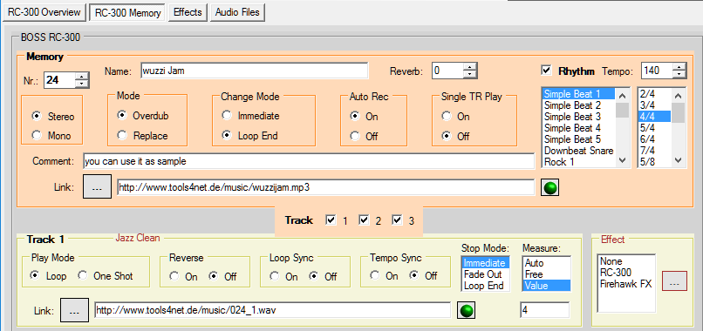
Task: Select Simple Beat 1 in rhythm list
Action: (x=578, y=94)
